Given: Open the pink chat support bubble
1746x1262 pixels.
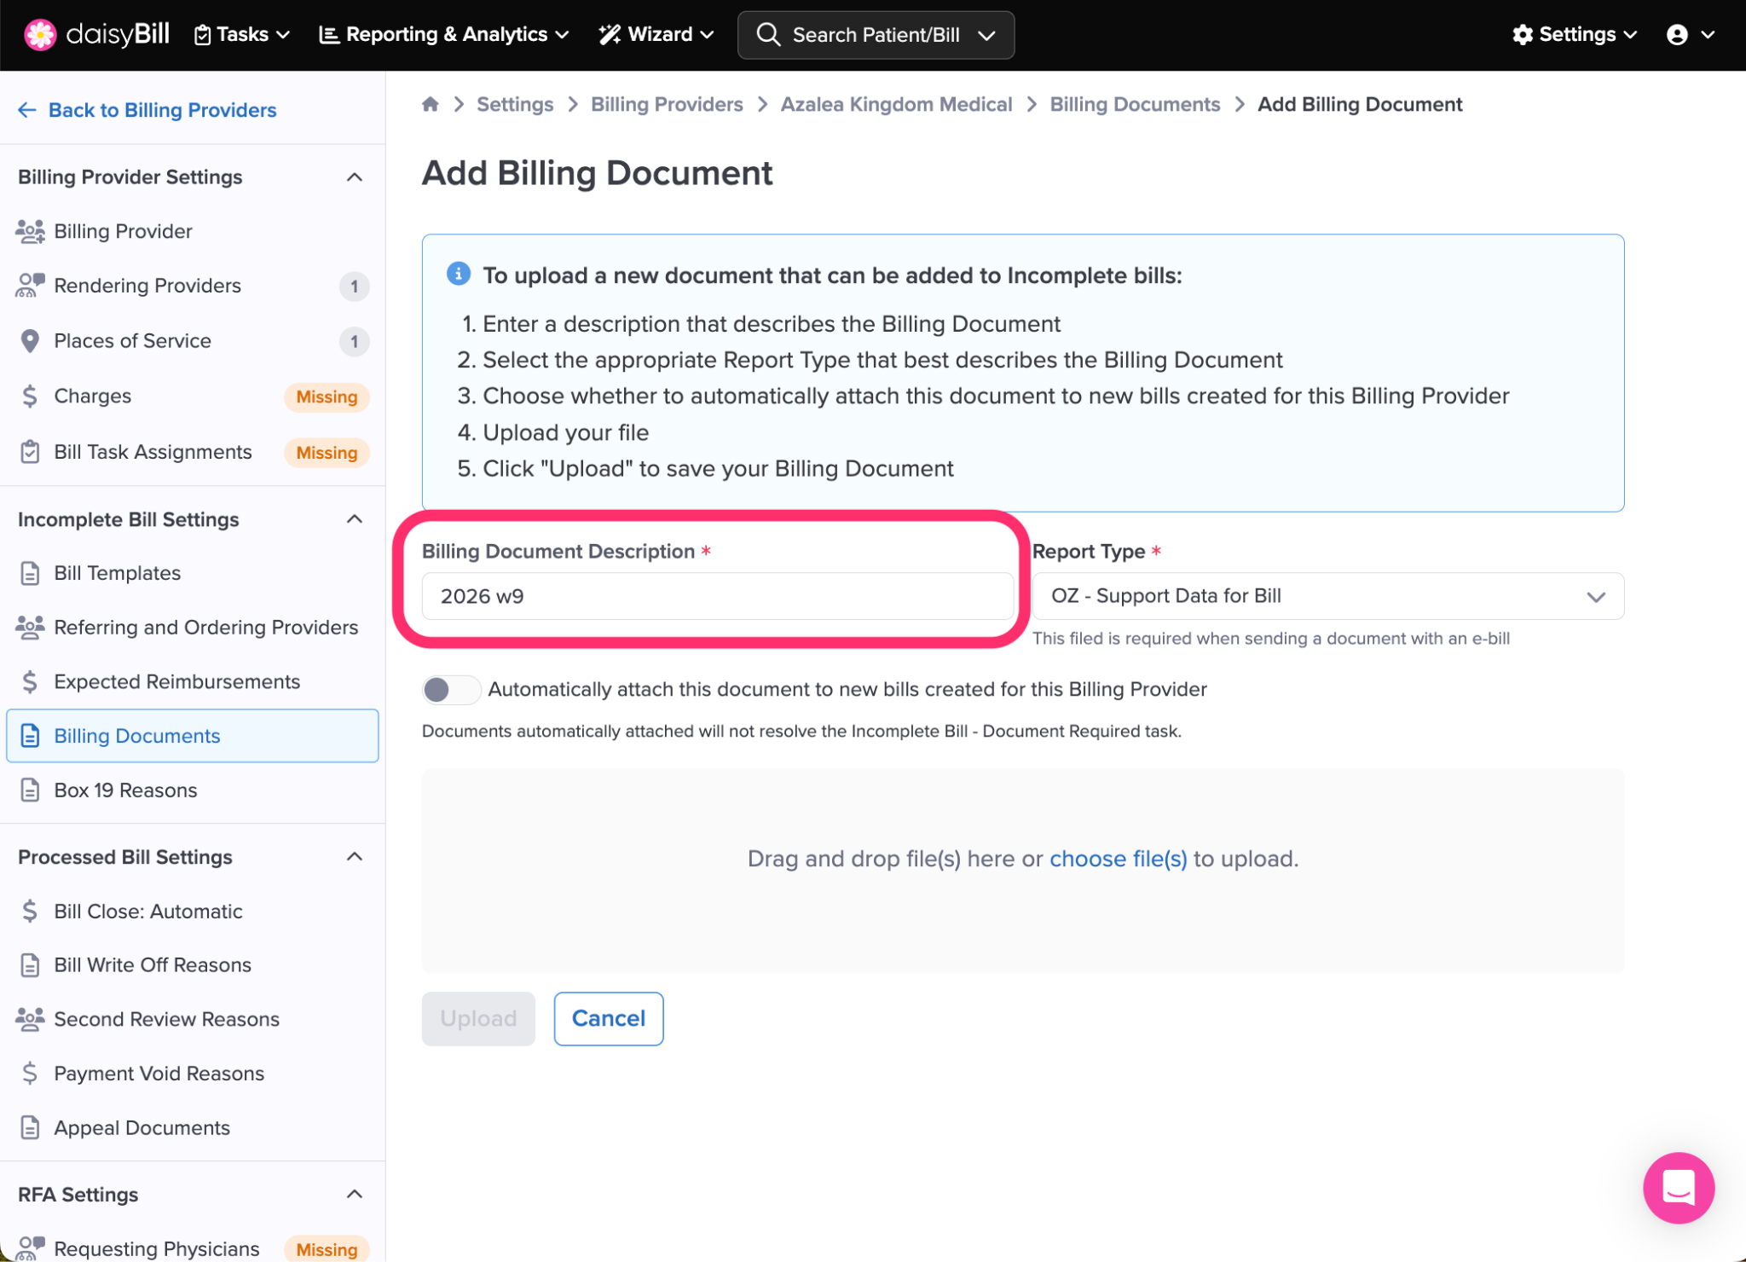Looking at the screenshot, I should coord(1678,1187).
